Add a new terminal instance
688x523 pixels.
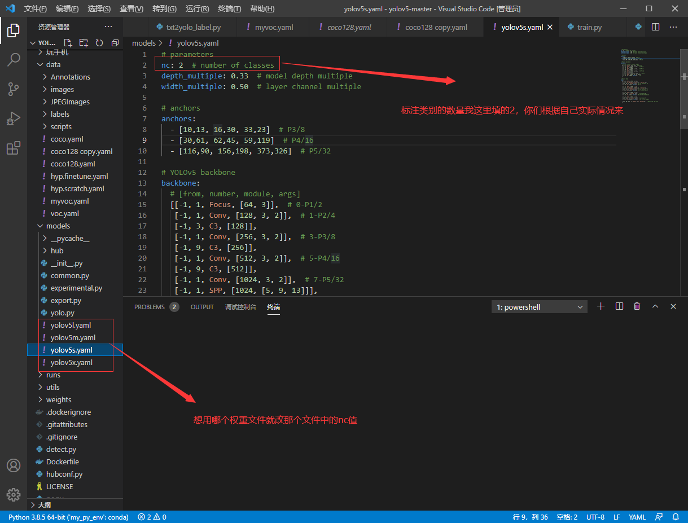tap(601, 306)
